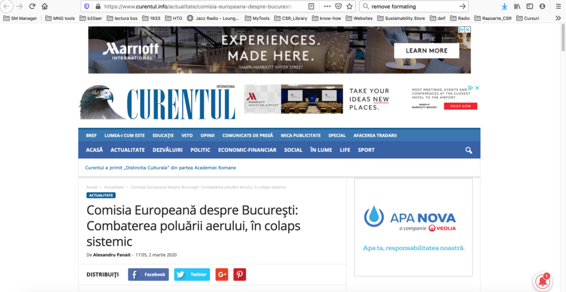Open the HTO bookmark folder
Screen dimensions: 566x292
174,18
